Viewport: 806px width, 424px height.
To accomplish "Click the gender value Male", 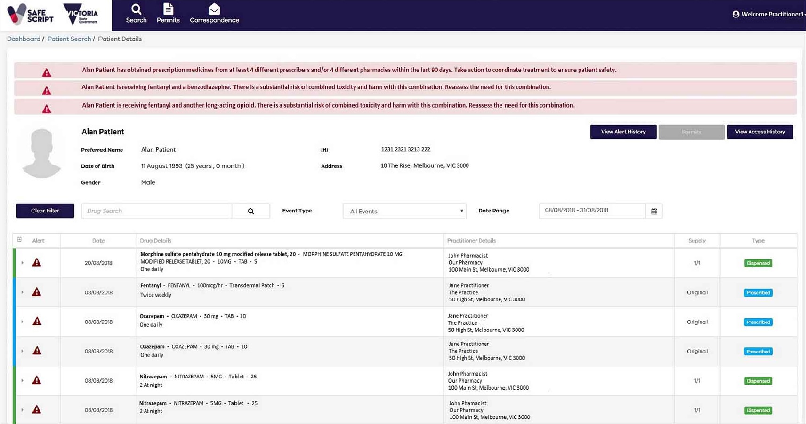I will tap(148, 182).
